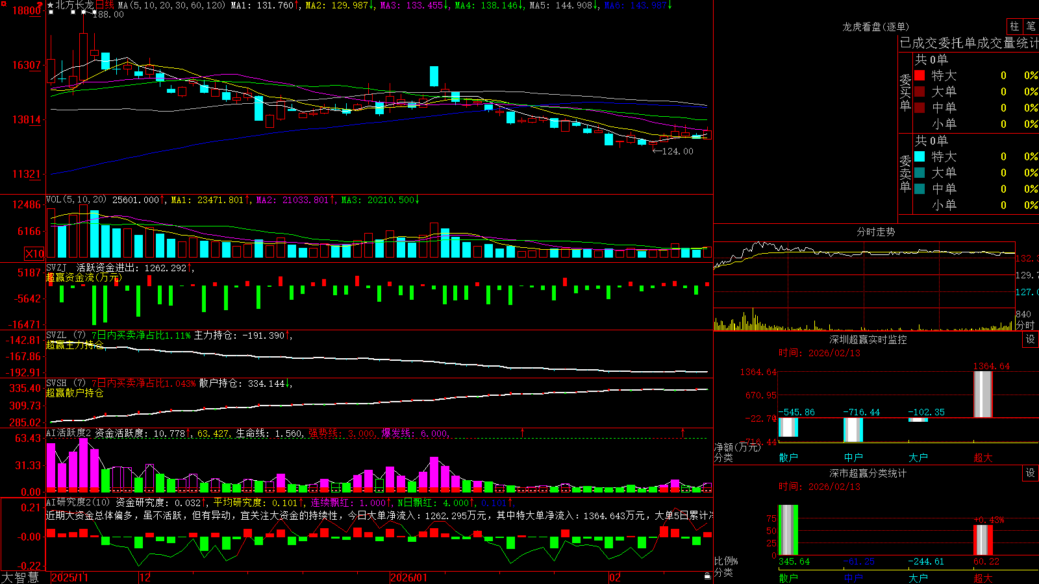Switch the 日线 period label
The width and height of the screenshot is (1039, 584).
coord(105,5)
